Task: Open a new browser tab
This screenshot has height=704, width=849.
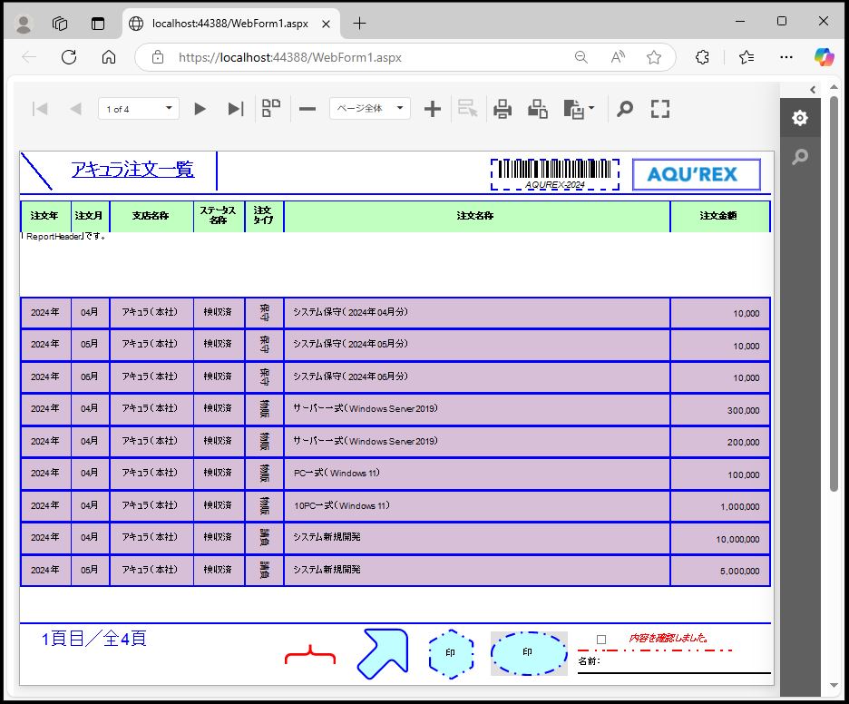Action: tap(359, 24)
